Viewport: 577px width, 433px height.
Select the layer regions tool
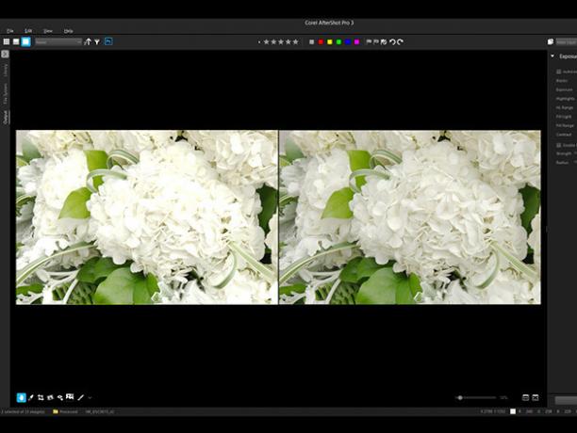[x=70, y=396]
